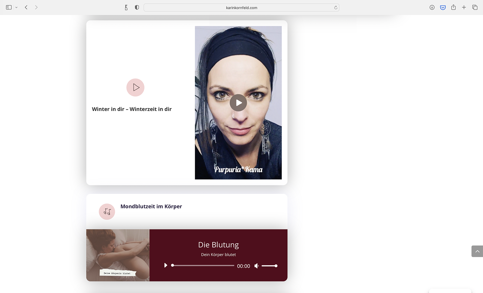
Task: Play the Die Blutung audio track
Action: [x=165, y=265]
